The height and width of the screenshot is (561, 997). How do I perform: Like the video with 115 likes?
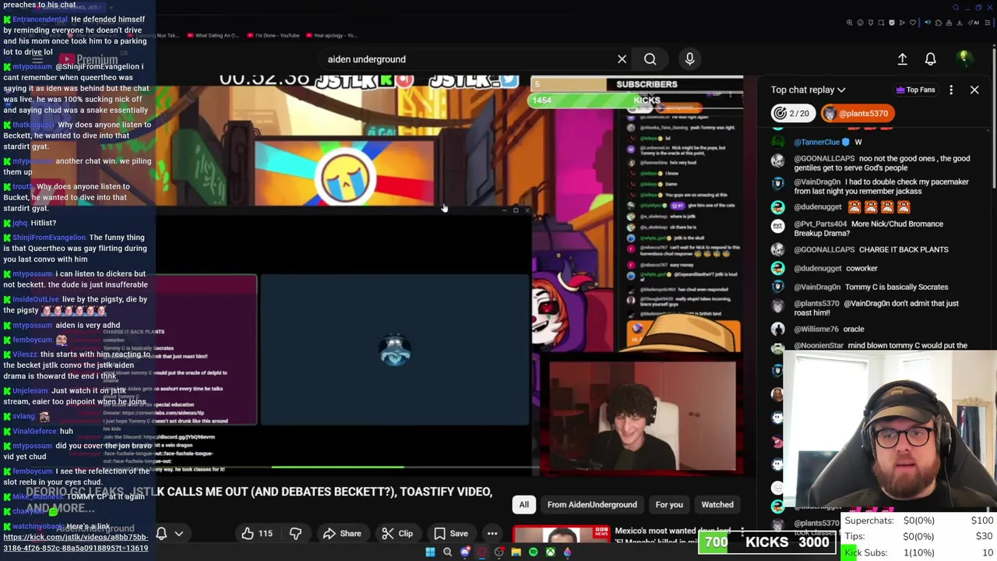(257, 534)
